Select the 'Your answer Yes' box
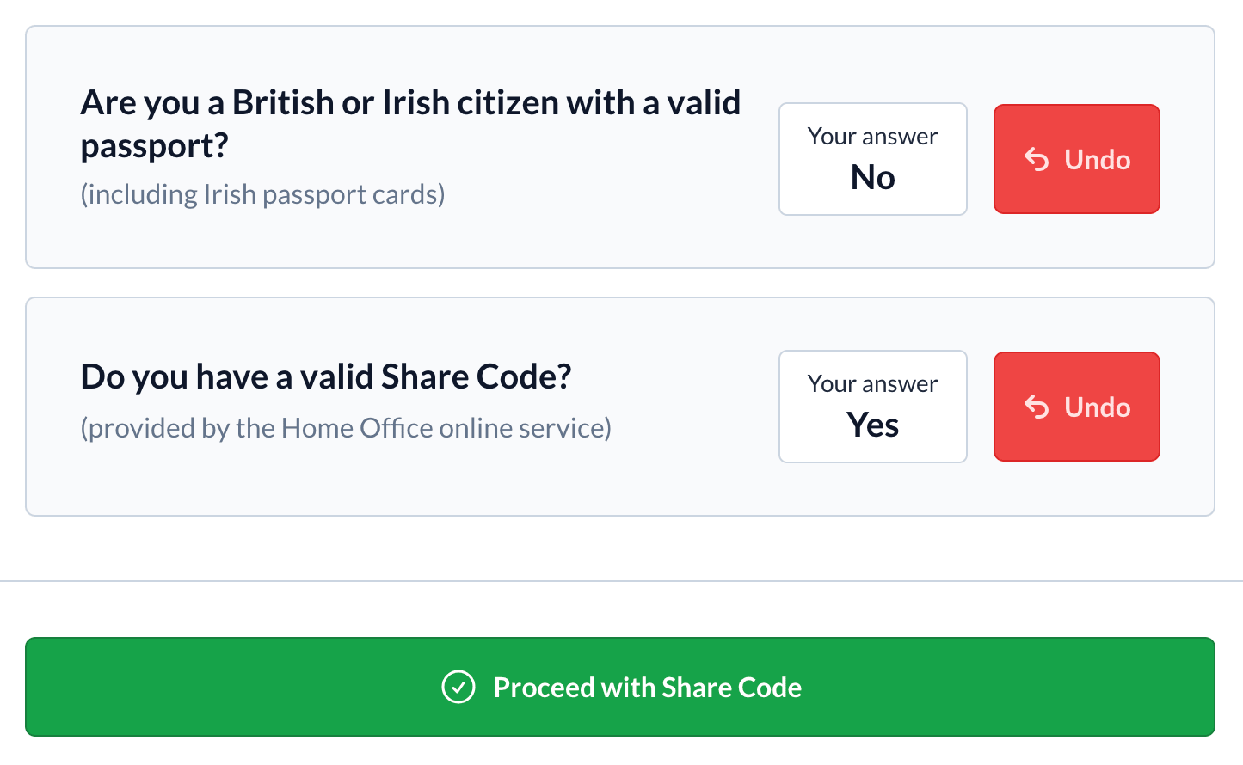 click(x=873, y=407)
